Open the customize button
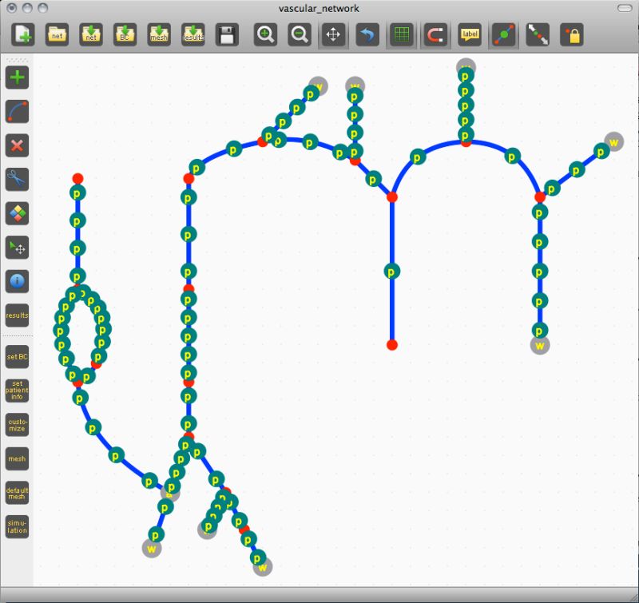 click(17, 425)
